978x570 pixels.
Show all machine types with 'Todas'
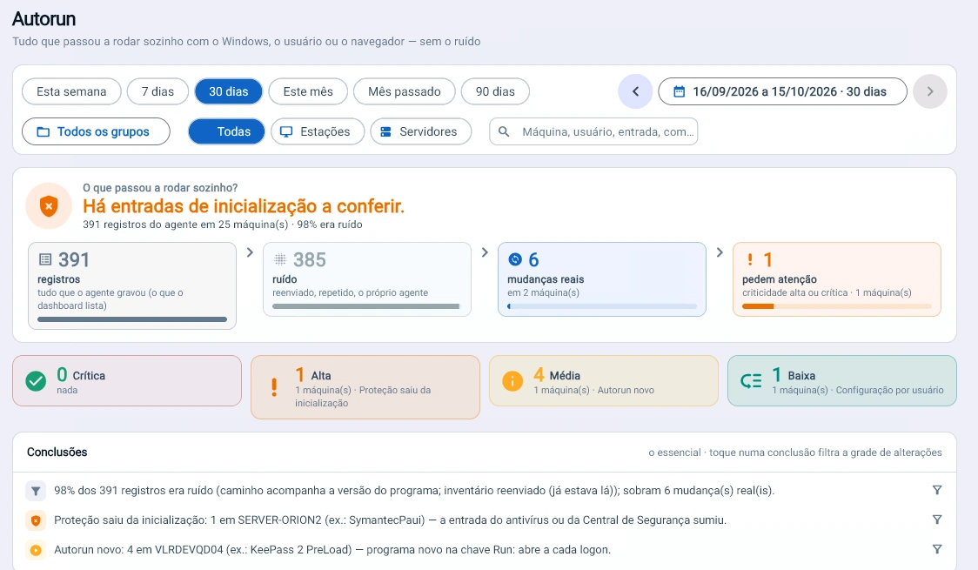tap(226, 131)
